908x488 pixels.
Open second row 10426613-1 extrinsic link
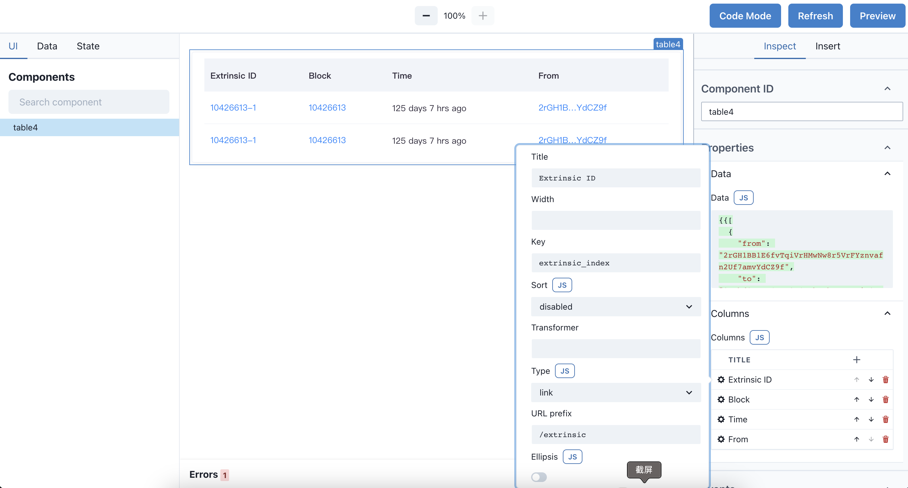coord(233,140)
